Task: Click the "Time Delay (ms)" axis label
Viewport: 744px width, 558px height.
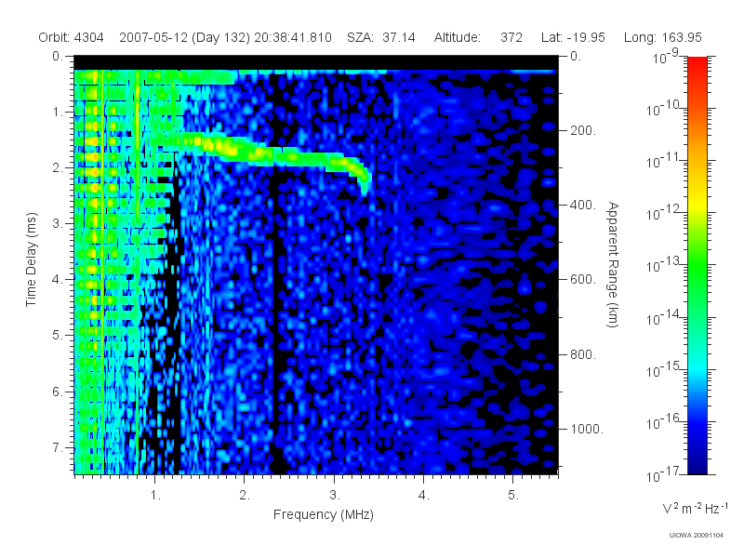Action: [x=31, y=259]
